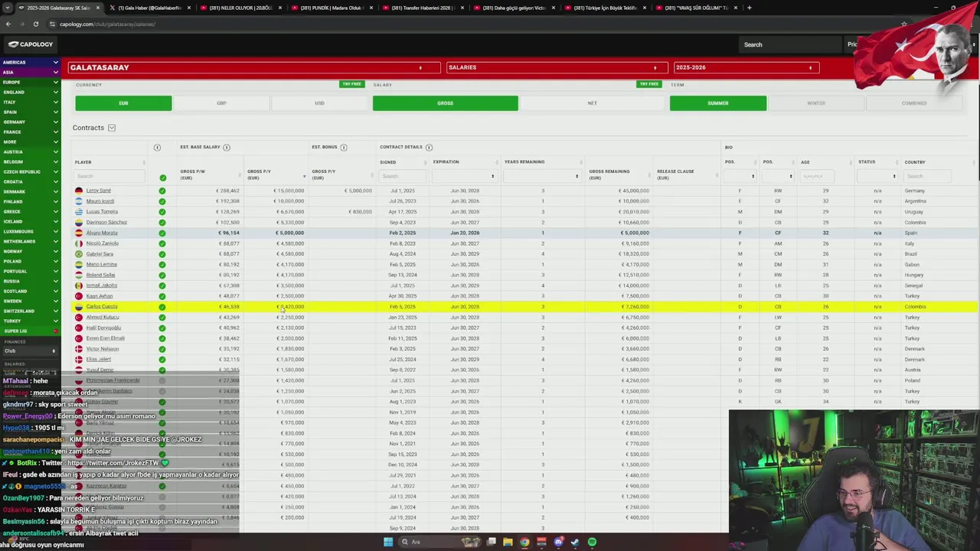The image size is (980, 551).
Task: Open Gabriel Sara player link
Action: point(100,254)
